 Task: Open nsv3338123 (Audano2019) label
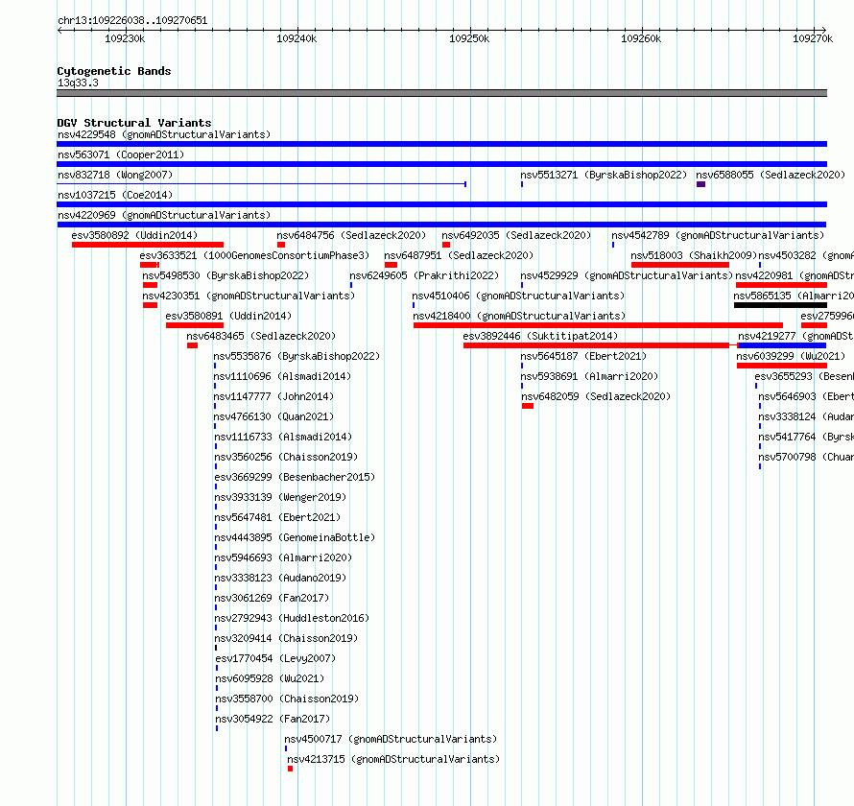[280, 578]
